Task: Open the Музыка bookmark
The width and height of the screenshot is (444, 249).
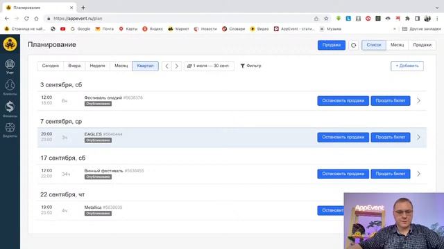Action: pyautogui.click(x=330, y=29)
